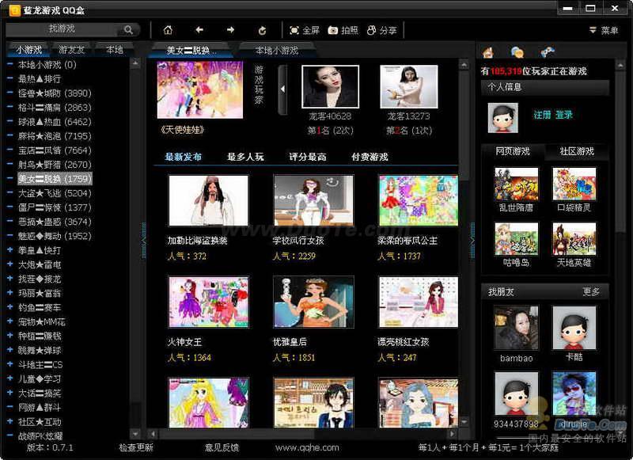Click 检查更新 in the status bar
Image resolution: width=633 pixels, height=460 pixels.
click(x=136, y=447)
